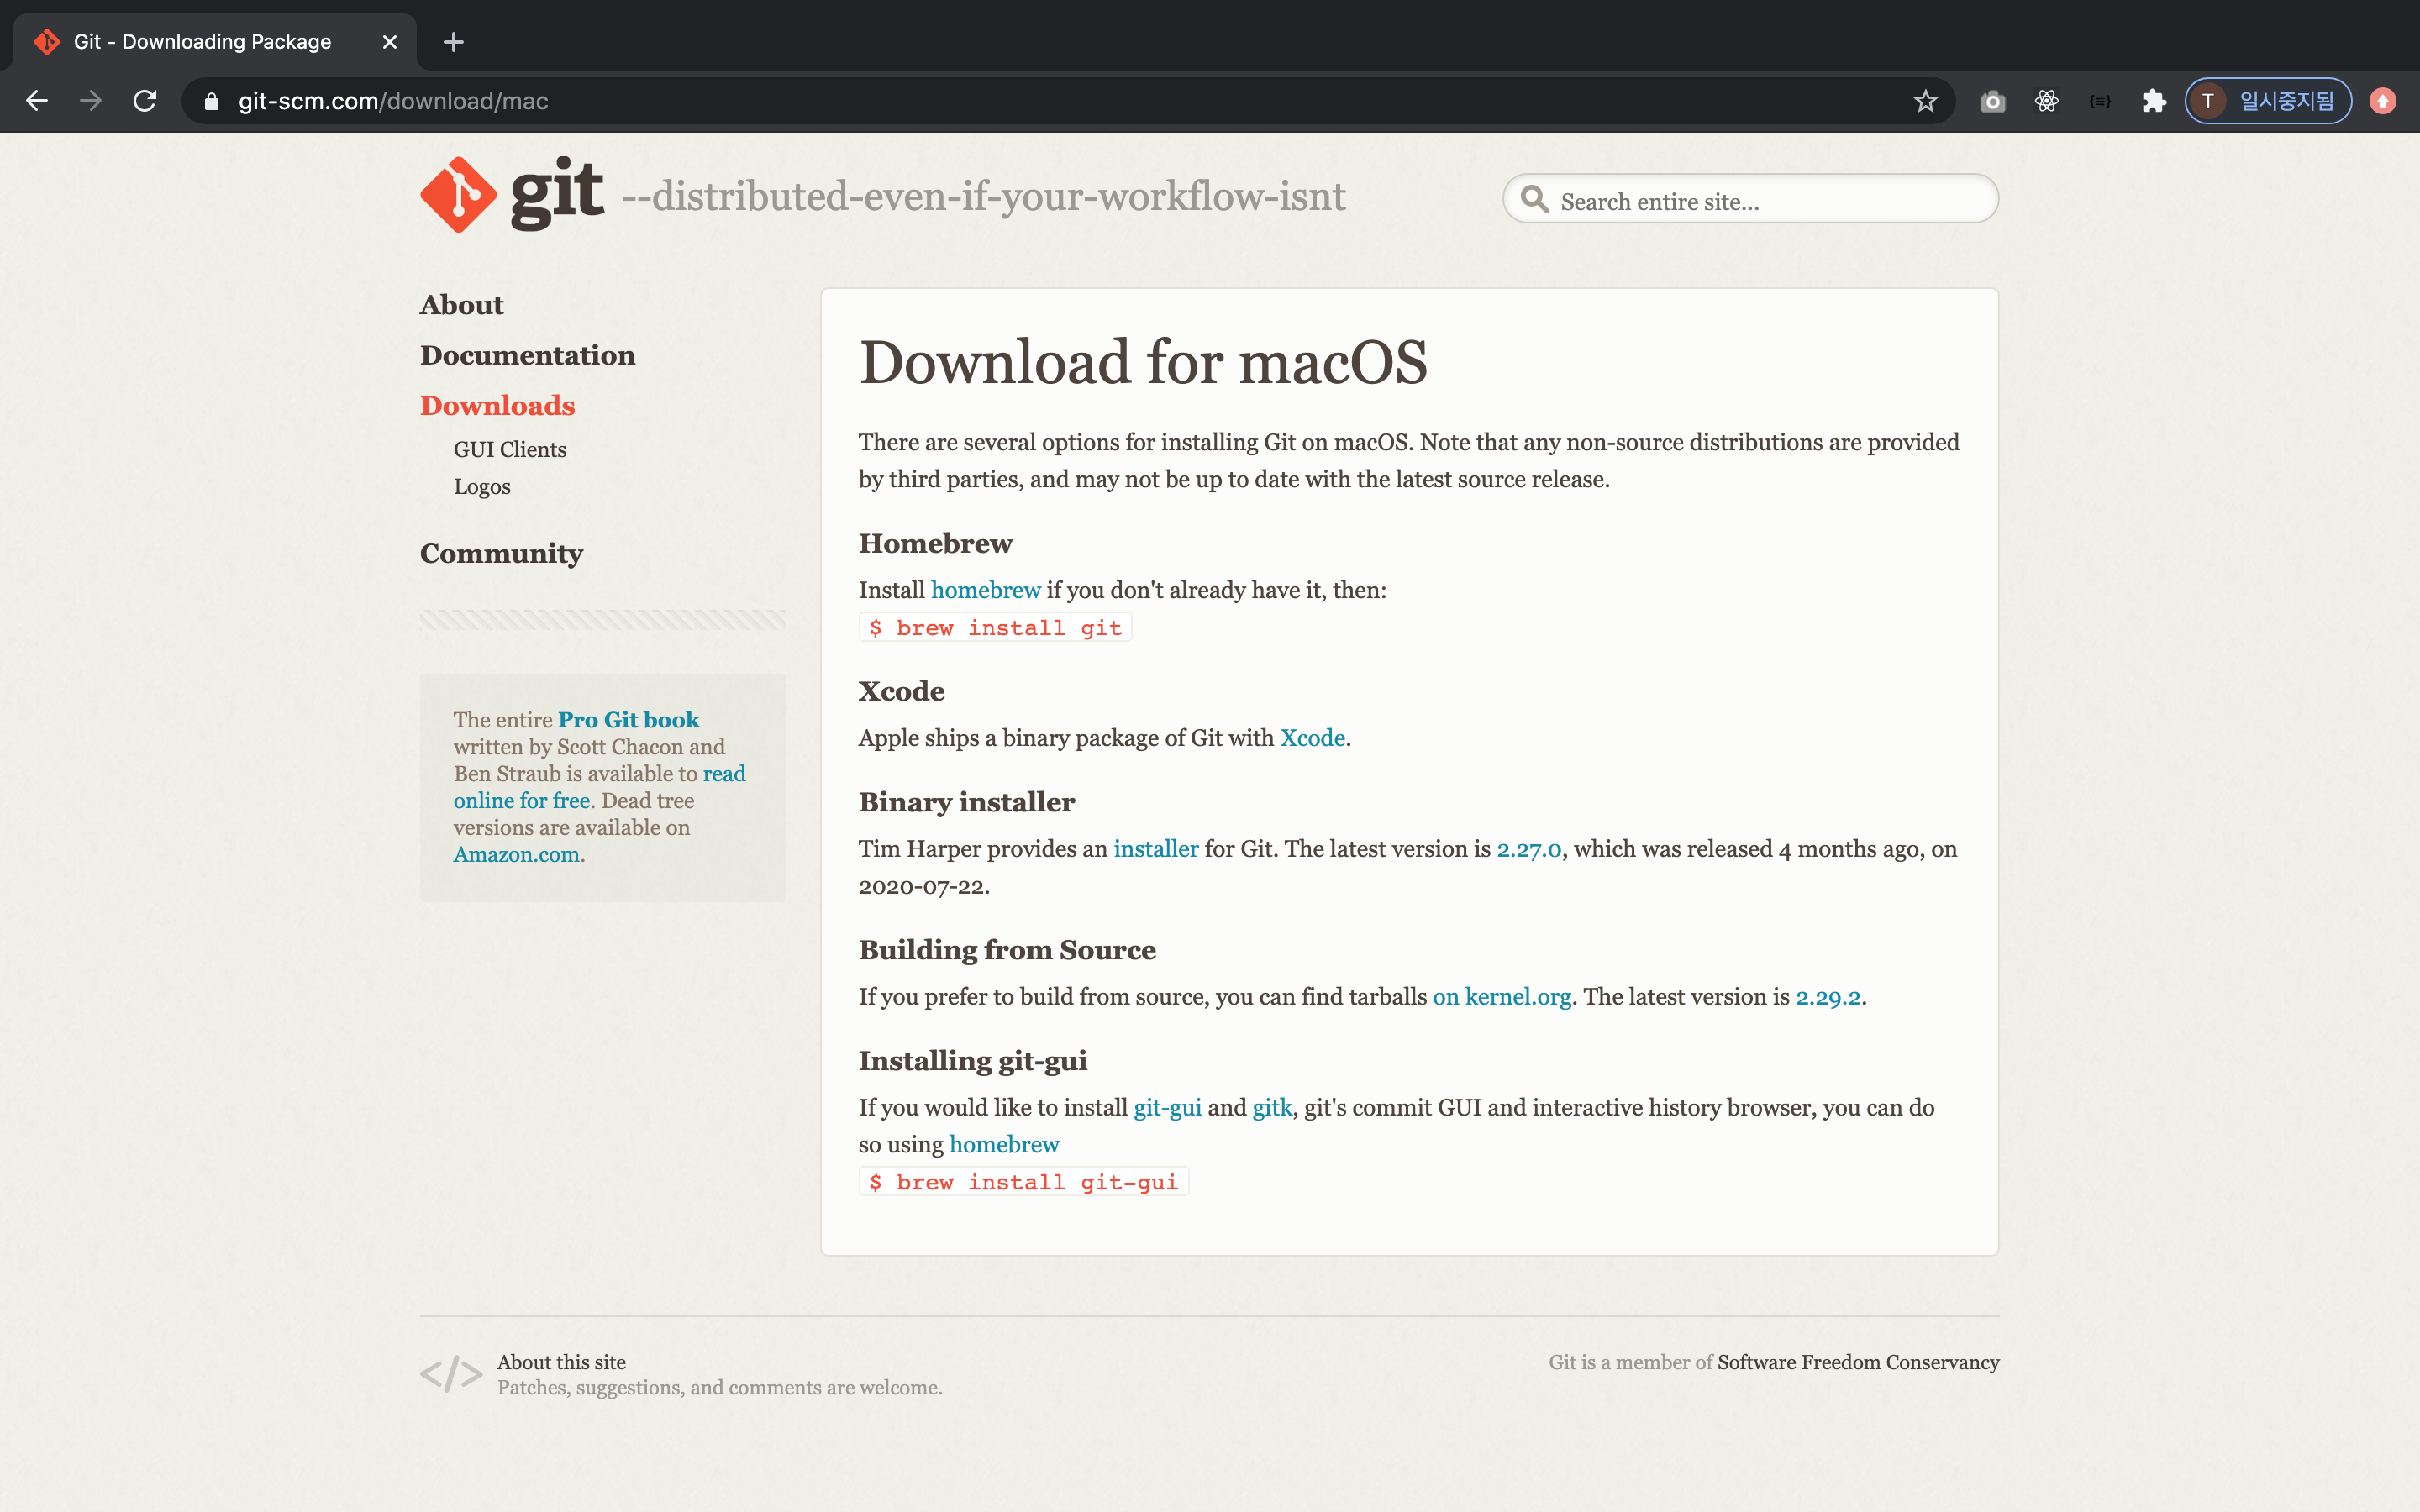Open the About section
The image size is (2420, 1512).
click(461, 305)
